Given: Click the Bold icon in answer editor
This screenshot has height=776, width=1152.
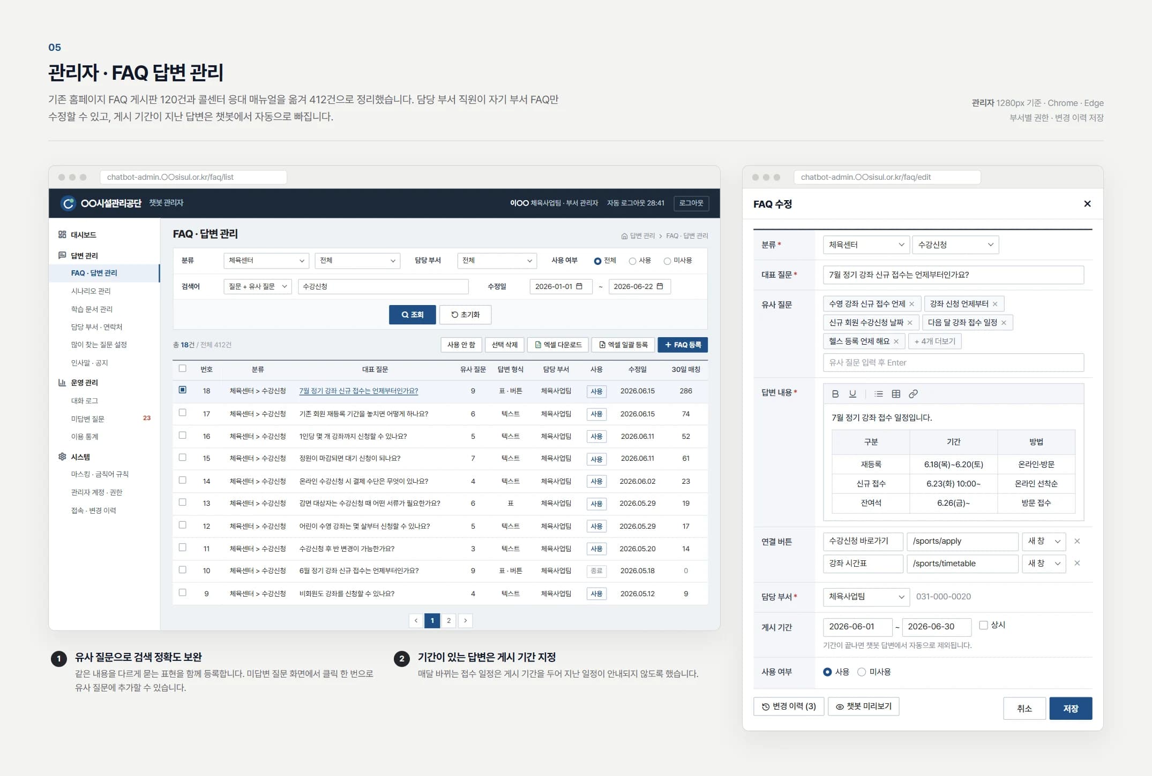Looking at the screenshot, I should tap(835, 394).
